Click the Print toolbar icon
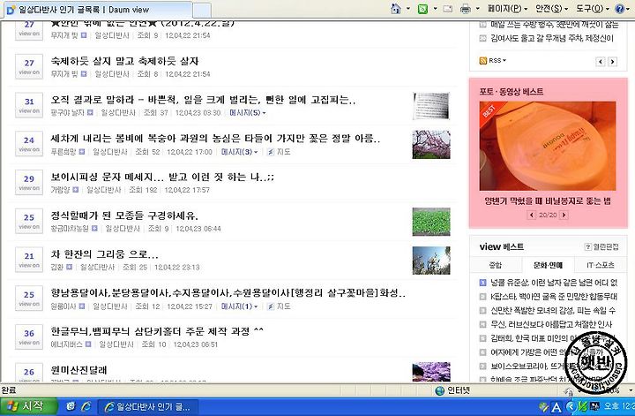The width and height of the screenshot is (635, 416). coord(466,9)
